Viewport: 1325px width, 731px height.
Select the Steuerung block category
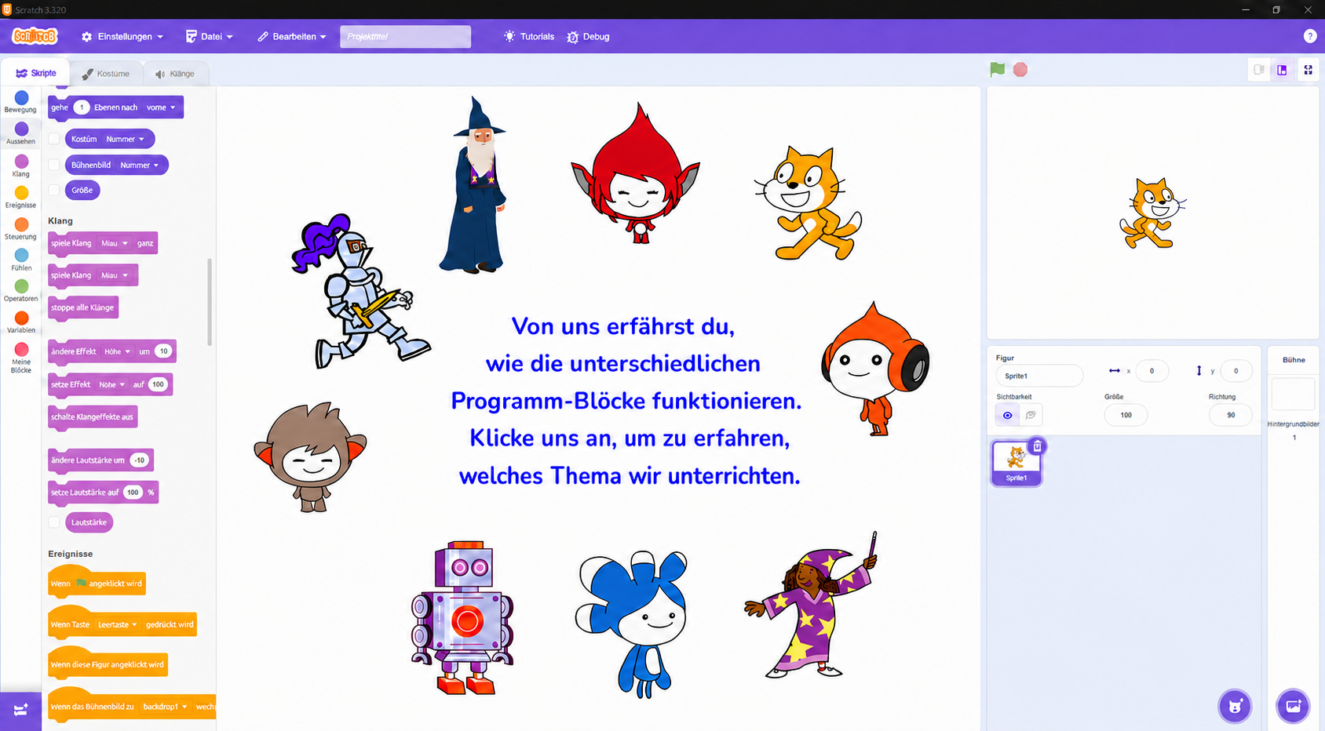pyautogui.click(x=21, y=228)
